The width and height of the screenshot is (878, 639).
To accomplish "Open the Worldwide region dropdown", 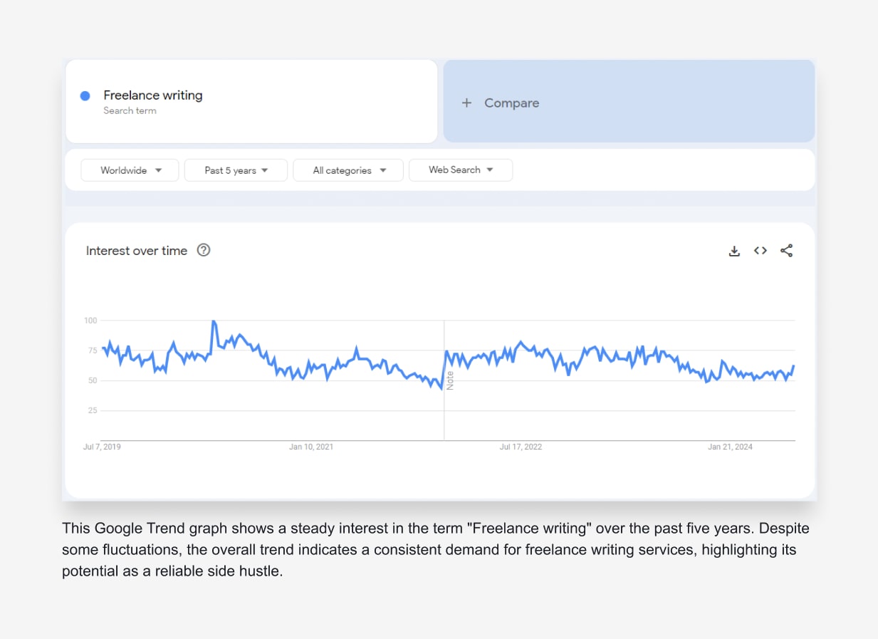I will [130, 170].
